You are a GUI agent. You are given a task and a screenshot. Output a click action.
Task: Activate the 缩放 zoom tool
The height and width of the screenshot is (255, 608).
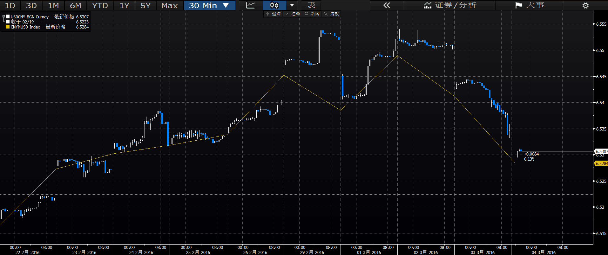tap(331, 14)
